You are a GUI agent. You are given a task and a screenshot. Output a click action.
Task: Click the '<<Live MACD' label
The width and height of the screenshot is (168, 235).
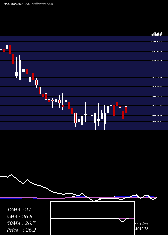[x=141, y=226]
